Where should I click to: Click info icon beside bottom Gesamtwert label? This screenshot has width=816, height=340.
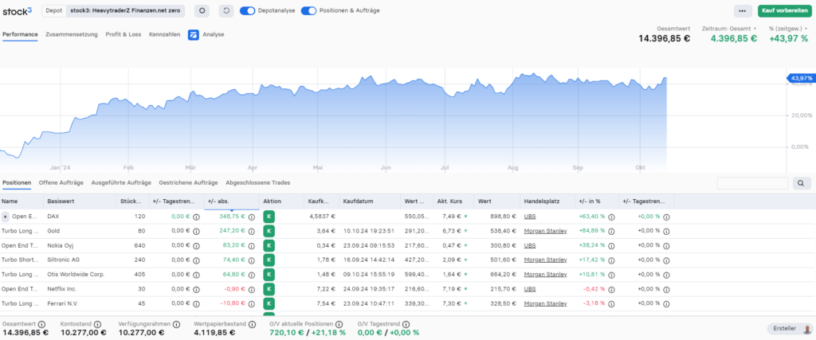(42, 324)
